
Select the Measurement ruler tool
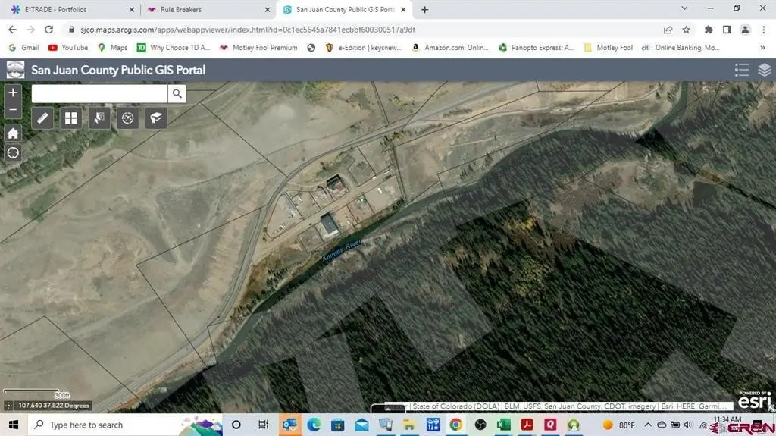point(42,118)
